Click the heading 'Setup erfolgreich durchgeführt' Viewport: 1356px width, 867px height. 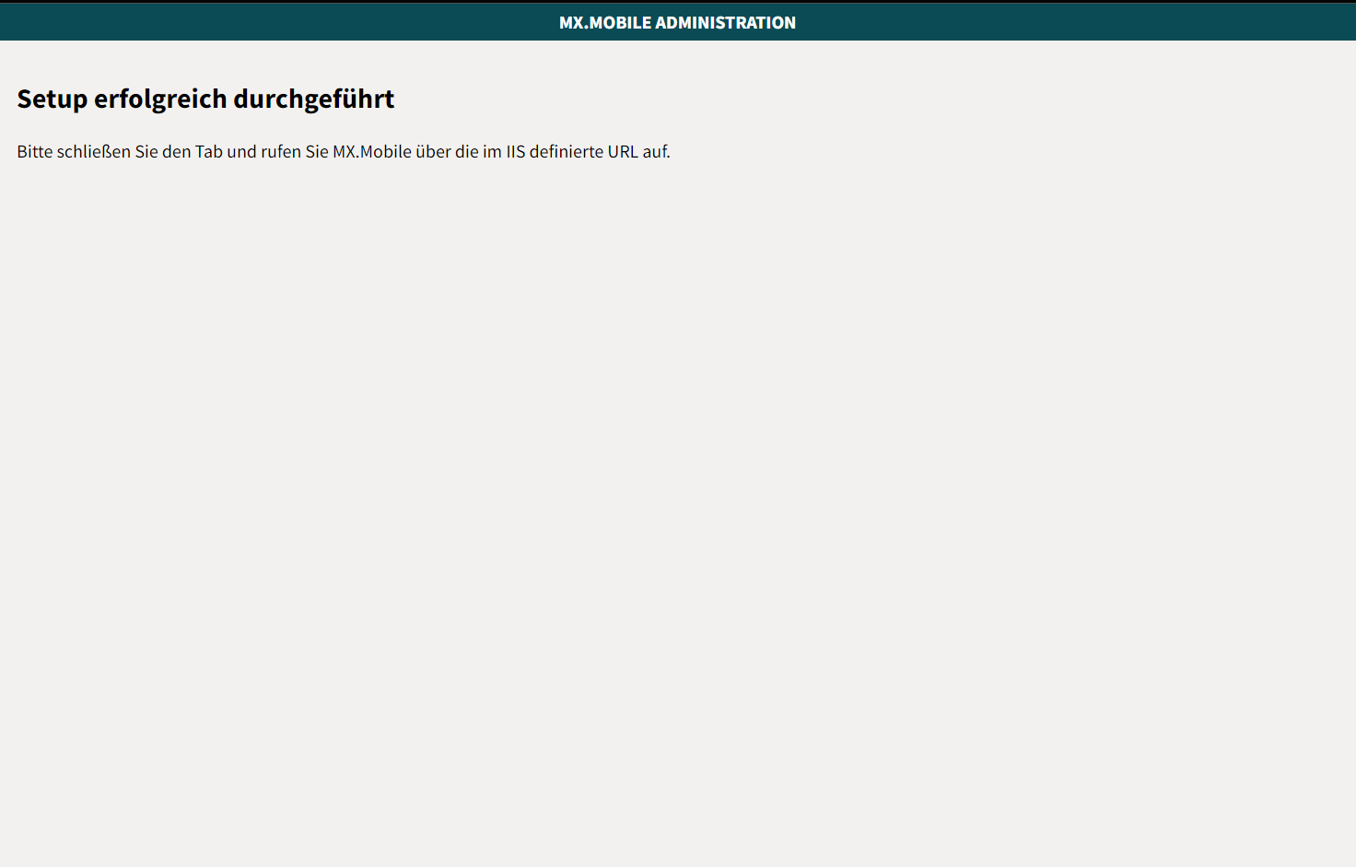[x=205, y=99]
